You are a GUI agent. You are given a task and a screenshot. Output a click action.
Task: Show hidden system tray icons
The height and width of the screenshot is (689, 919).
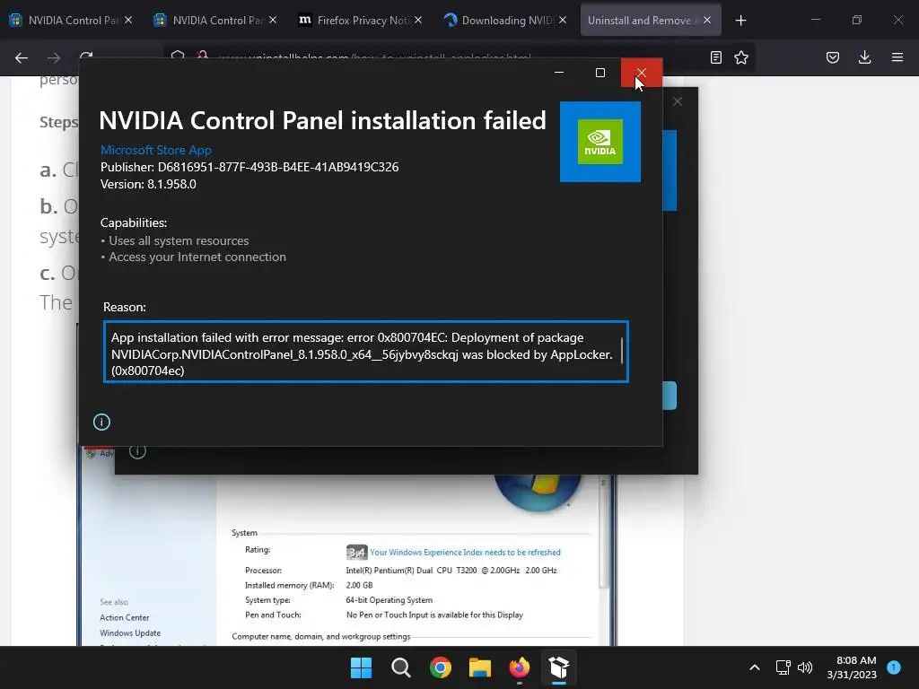click(x=755, y=667)
